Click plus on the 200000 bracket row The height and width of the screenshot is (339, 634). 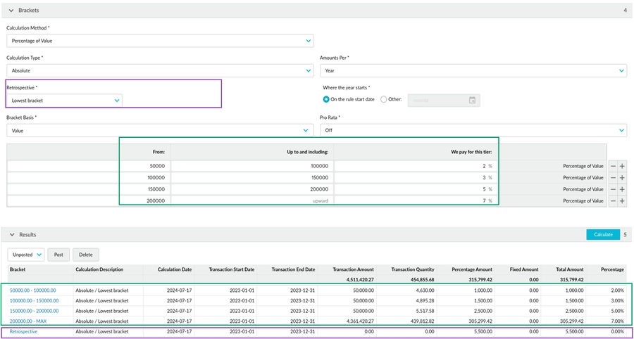(622, 201)
